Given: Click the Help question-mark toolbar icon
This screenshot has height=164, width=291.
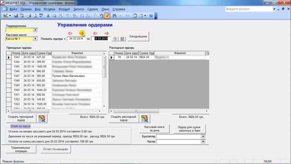Looking at the screenshot, I should click(x=151, y=16).
